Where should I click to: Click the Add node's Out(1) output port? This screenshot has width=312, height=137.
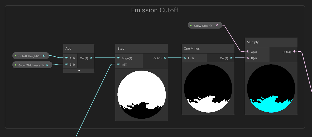point(91,58)
